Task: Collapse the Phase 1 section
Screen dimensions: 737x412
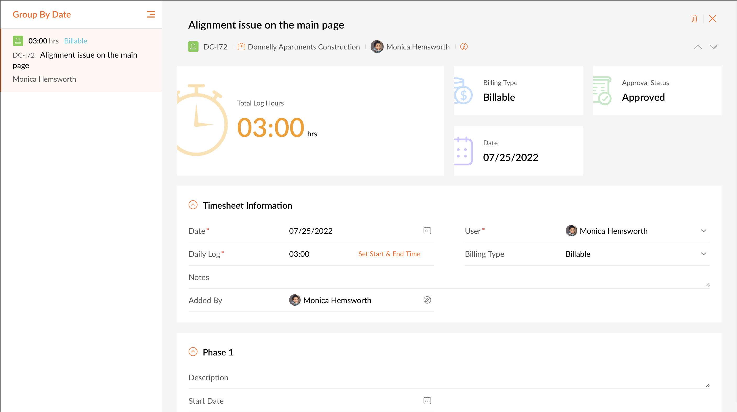Action: 193,352
